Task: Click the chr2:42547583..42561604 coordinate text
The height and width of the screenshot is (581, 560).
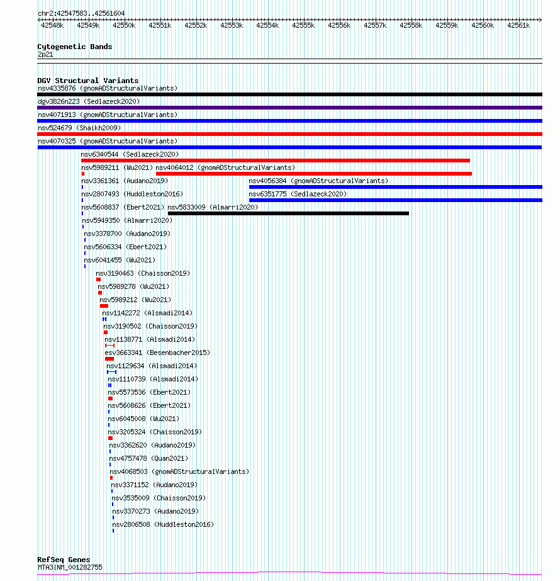Action: coord(81,13)
